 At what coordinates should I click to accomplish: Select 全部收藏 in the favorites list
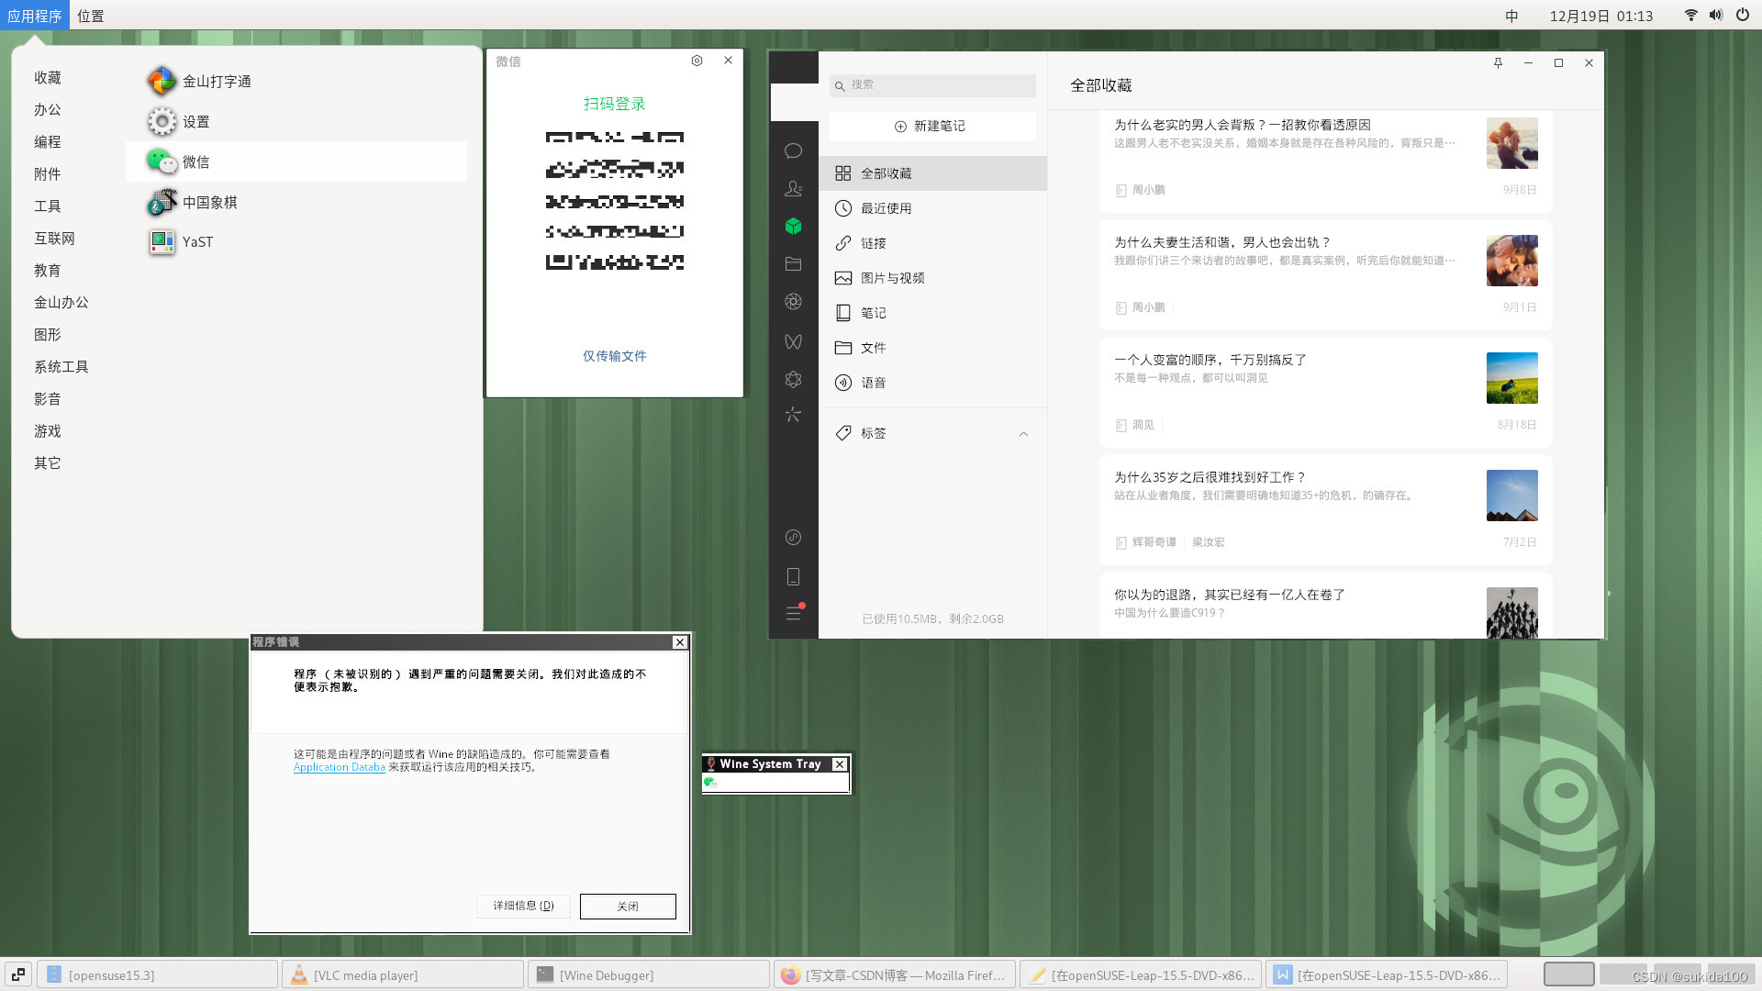tap(932, 173)
